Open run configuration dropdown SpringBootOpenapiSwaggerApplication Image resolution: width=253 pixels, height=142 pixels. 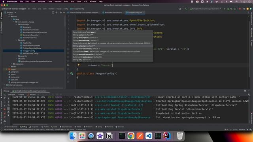205,9
